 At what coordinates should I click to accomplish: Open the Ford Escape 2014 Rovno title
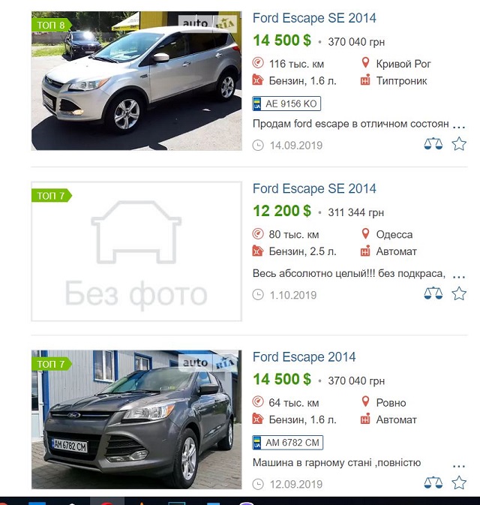(304, 357)
